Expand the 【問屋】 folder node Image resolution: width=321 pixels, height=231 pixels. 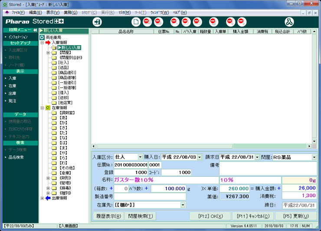pos(48,53)
